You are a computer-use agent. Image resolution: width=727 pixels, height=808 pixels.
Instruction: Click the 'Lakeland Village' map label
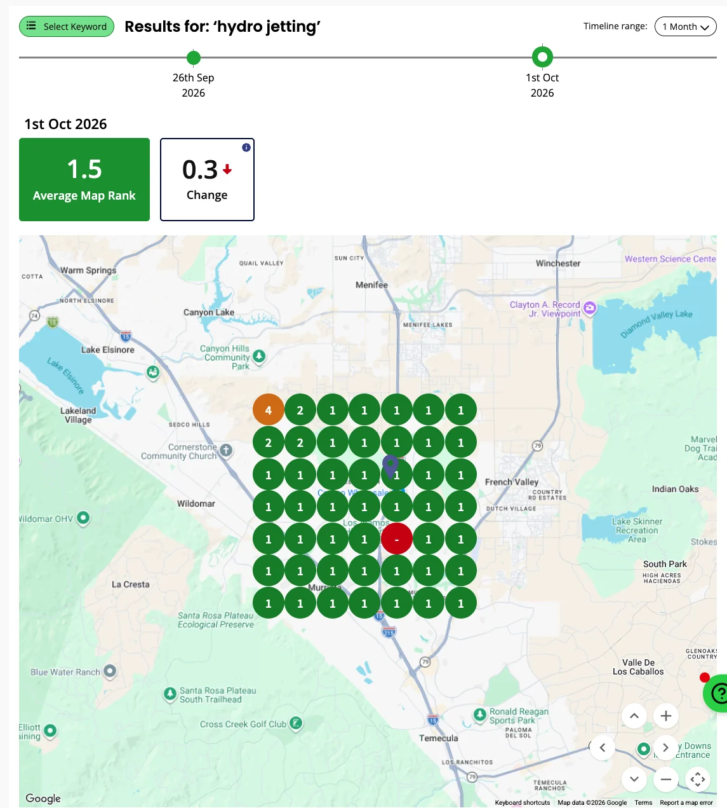[x=78, y=415]
